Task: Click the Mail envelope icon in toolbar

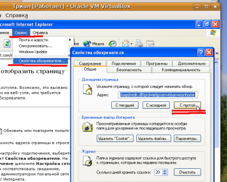Action: (125, 44)
